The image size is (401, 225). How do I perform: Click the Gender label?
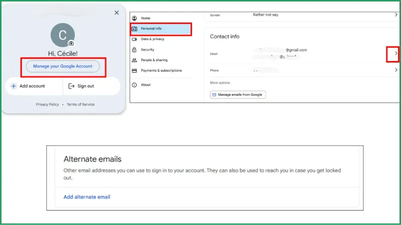pos(215,15)
